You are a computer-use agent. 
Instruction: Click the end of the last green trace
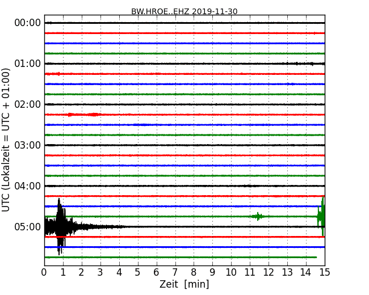click(x=316, y=258)
